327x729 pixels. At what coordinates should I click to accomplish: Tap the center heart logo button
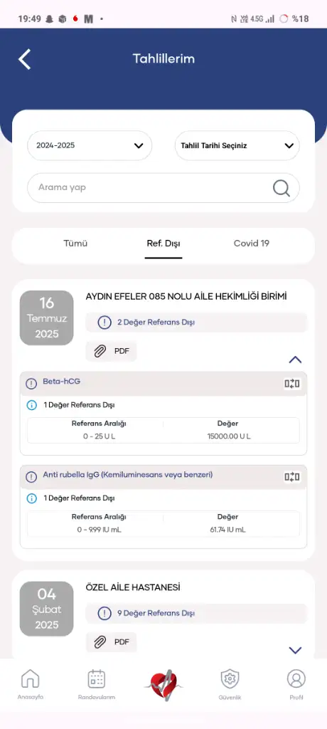[x=163, y=685]
